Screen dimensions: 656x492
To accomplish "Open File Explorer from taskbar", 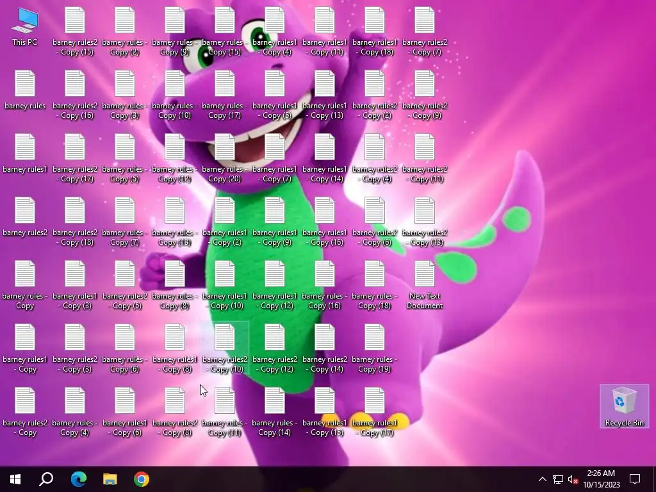I will 110,479.
